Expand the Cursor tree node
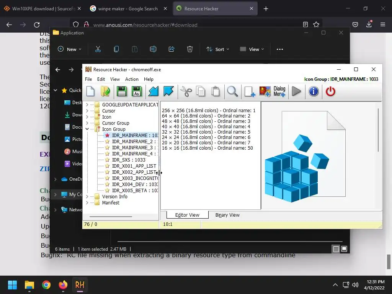Image resolution: width=392 pixels, height=294 pixels. (x=87, y=111)
